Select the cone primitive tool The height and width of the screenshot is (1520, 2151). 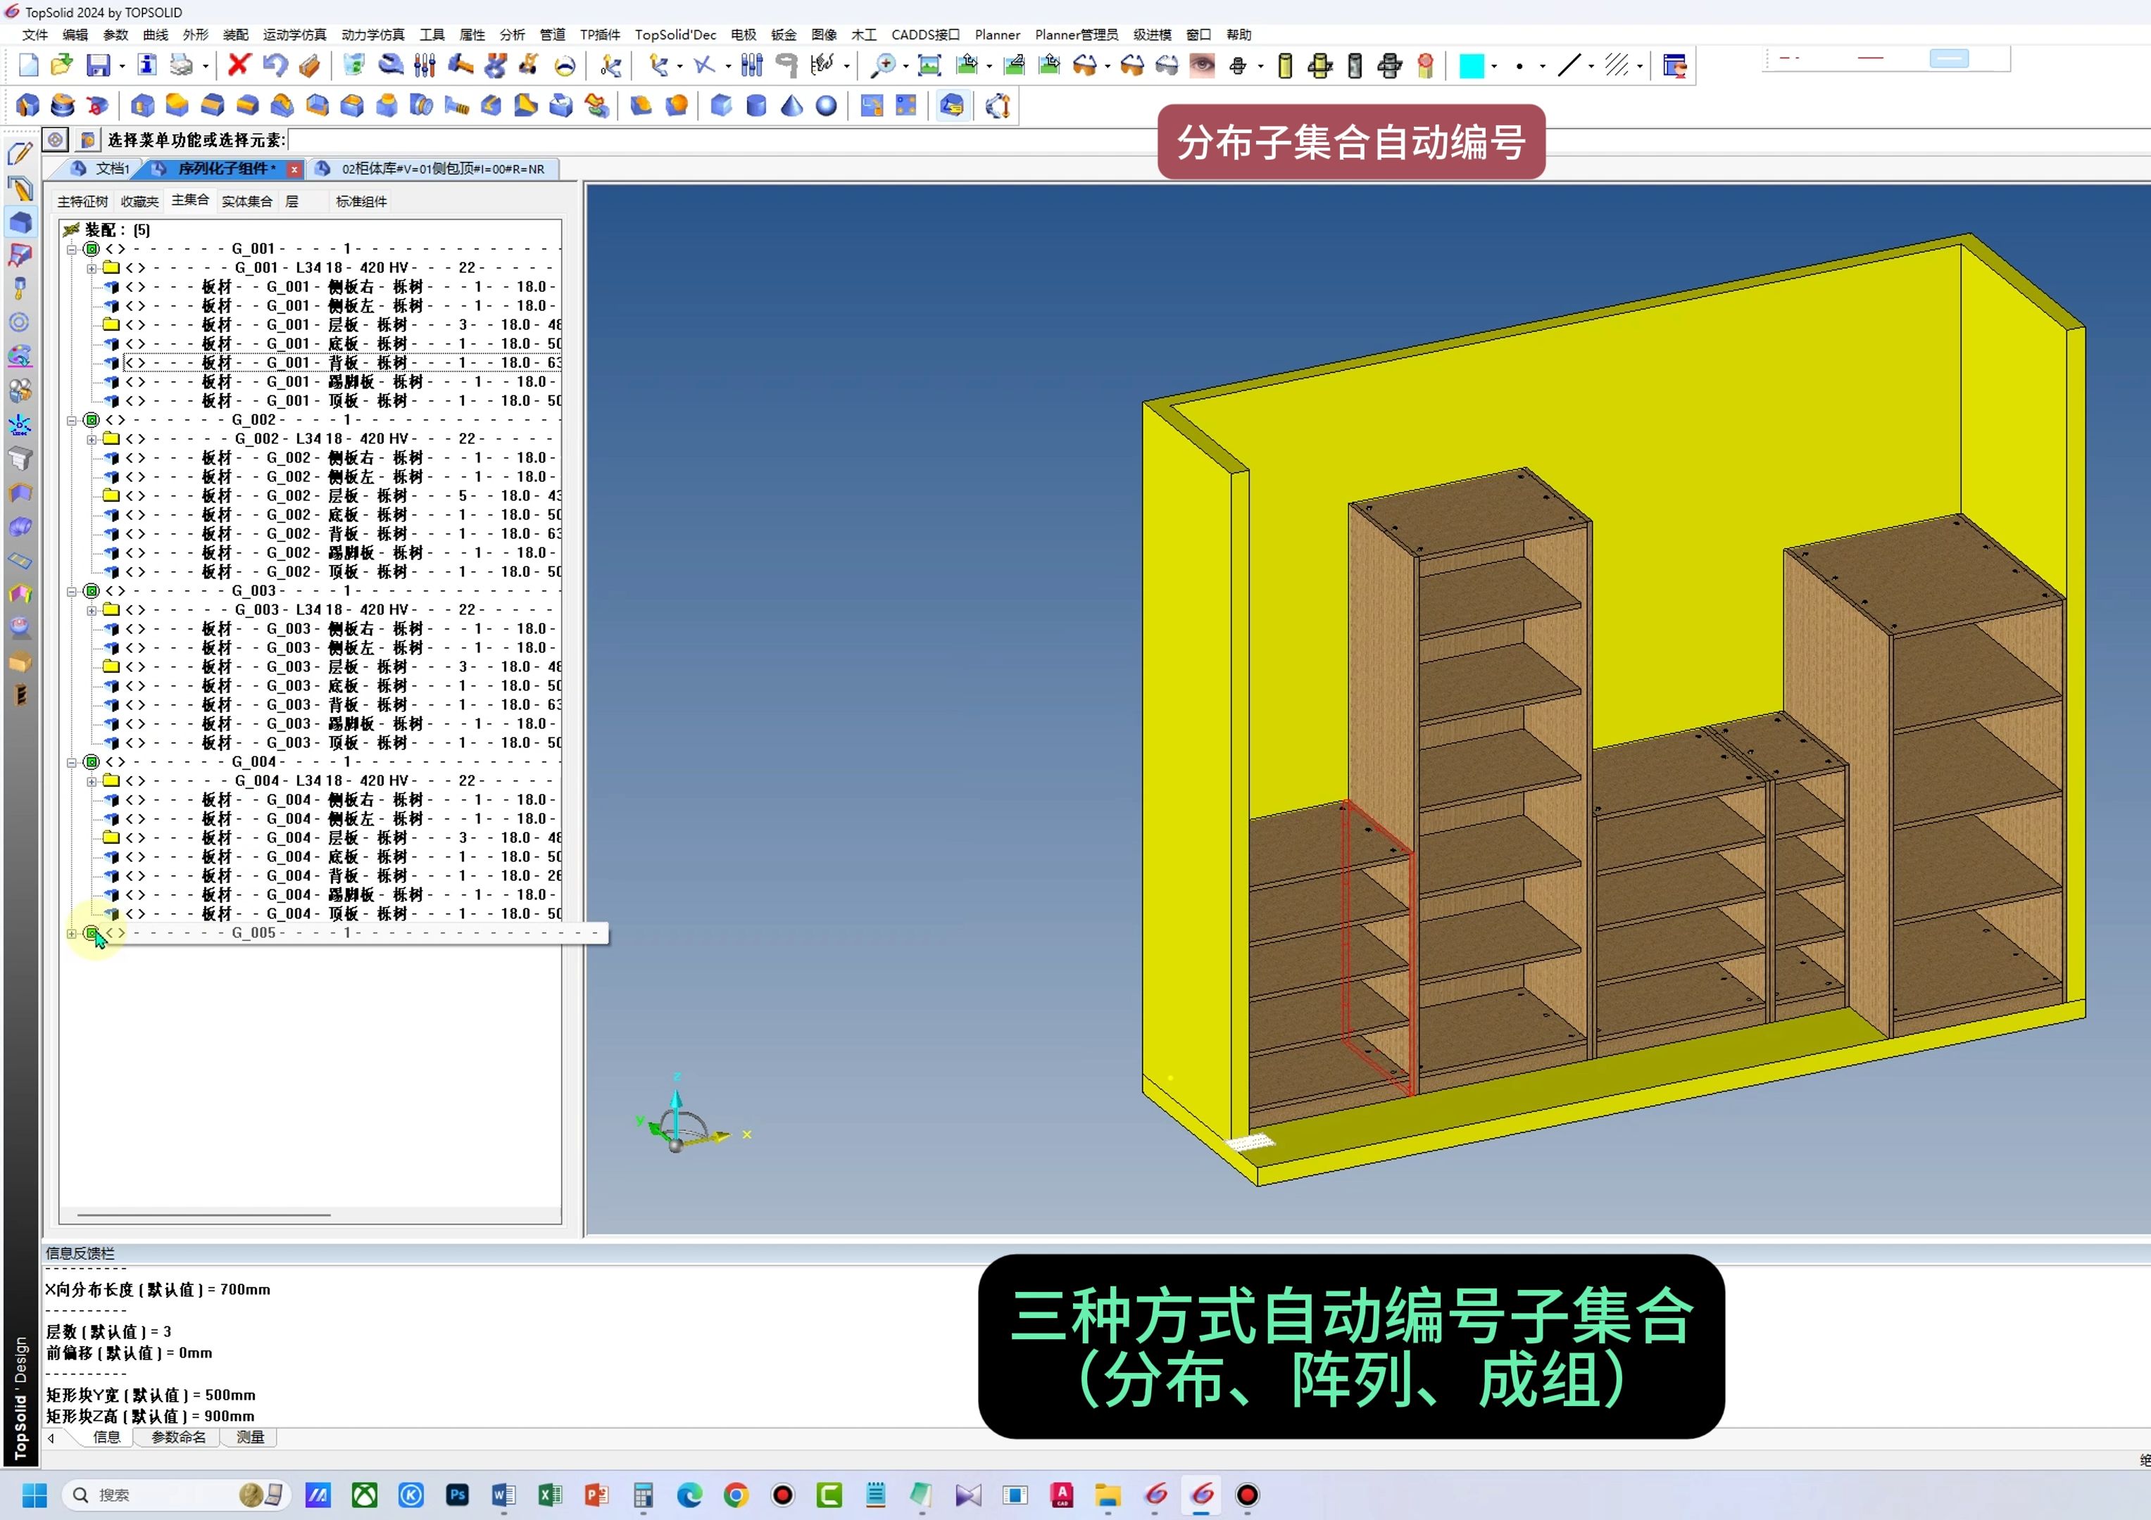click(791, 106)
